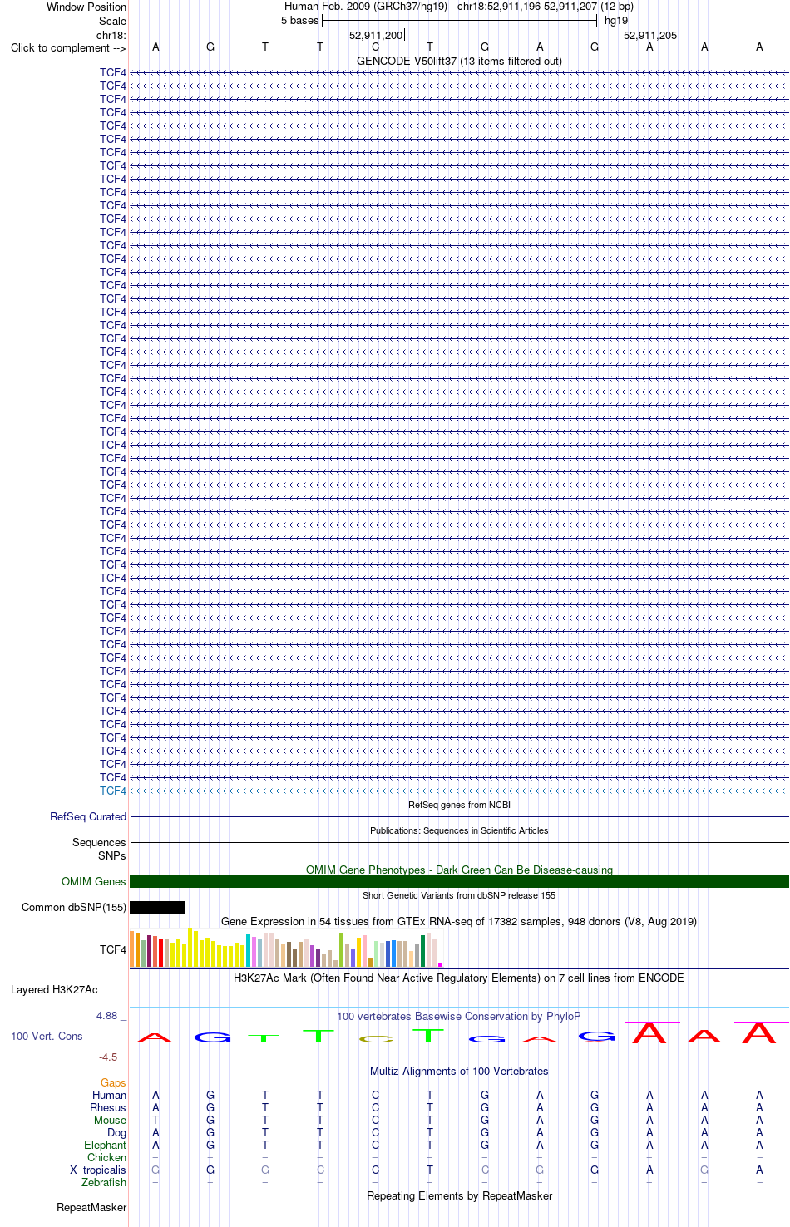Click the Sequences track label
Screen dimensions: 790x1227
[x=99, y=842]
